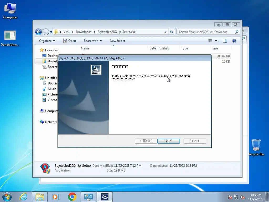Viewport: 269px width, 202px height.
Task: Focus the Search Bejeweled2DX_Jp_Setup.exe field
Action: click(206, 32)
